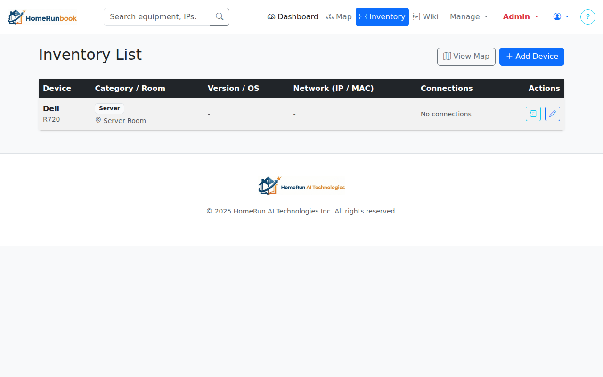Open the Manage dropdown menu
The height and width of the screenshot is (377, 603).
tap(468, 16)
